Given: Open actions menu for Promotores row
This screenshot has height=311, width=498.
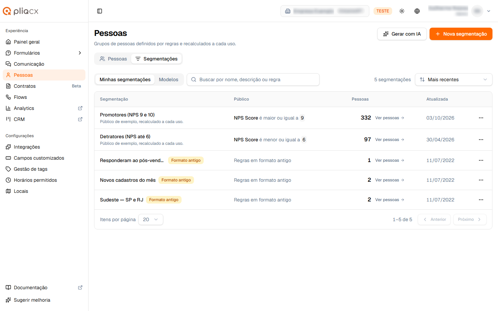Looking at the screenshot, I should [x=481, y=118].
